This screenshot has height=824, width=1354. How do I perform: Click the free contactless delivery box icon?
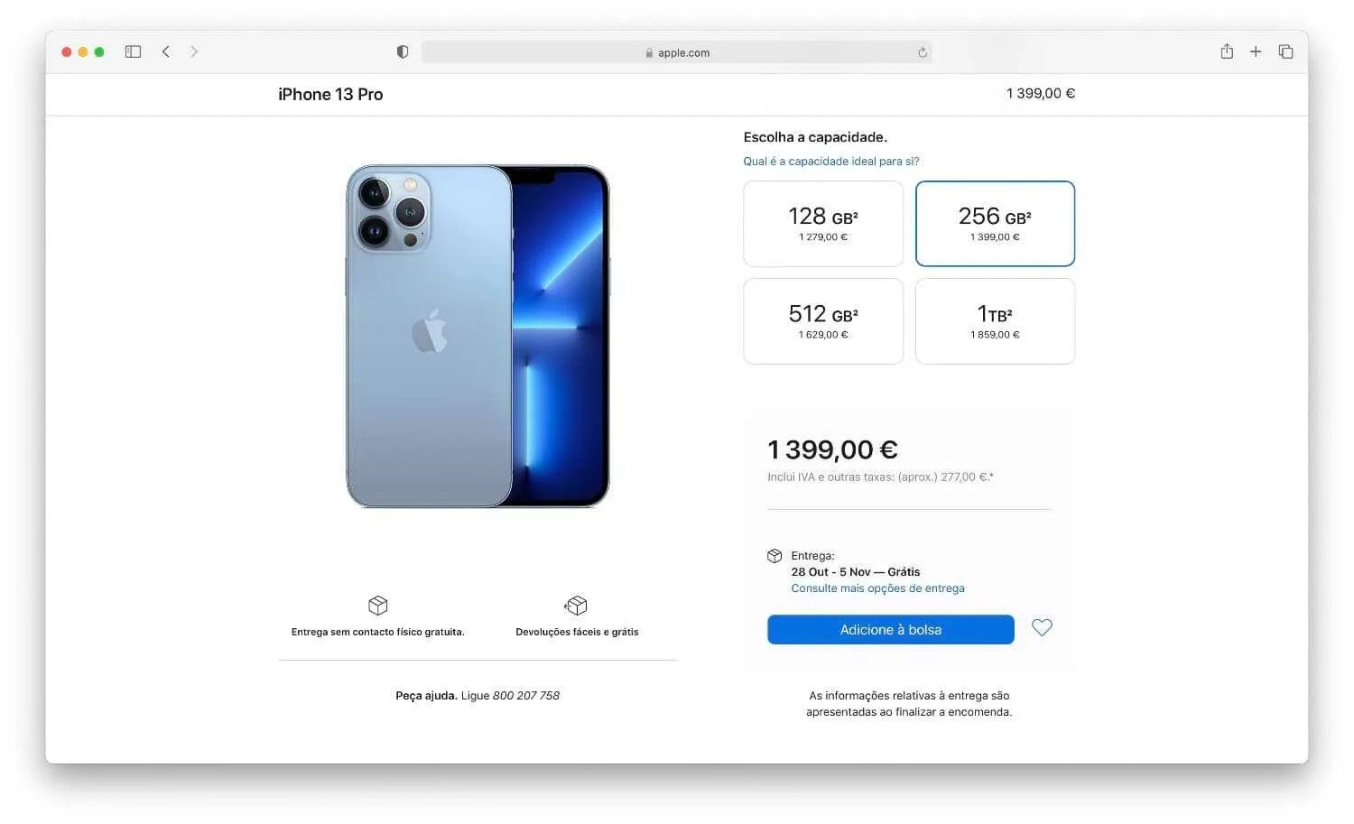tap(378, 605)
